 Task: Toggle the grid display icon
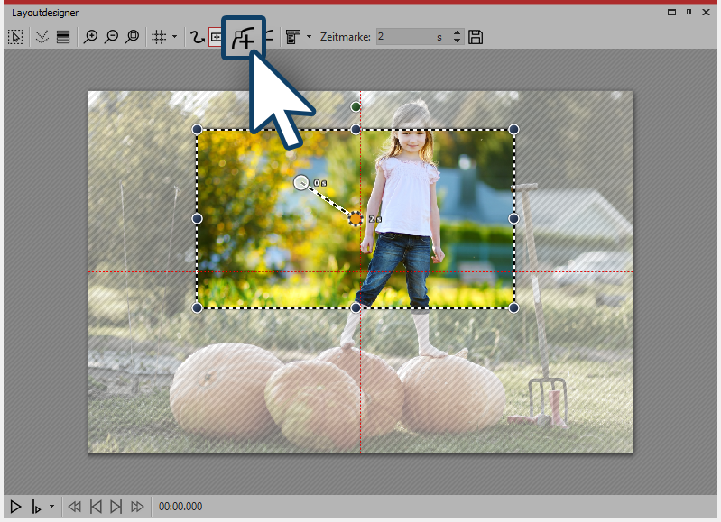point(158,37)
